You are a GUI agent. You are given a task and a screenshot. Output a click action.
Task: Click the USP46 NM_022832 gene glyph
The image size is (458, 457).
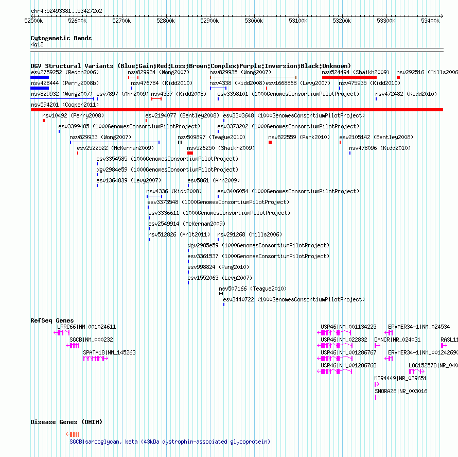(x=334, y=346)
